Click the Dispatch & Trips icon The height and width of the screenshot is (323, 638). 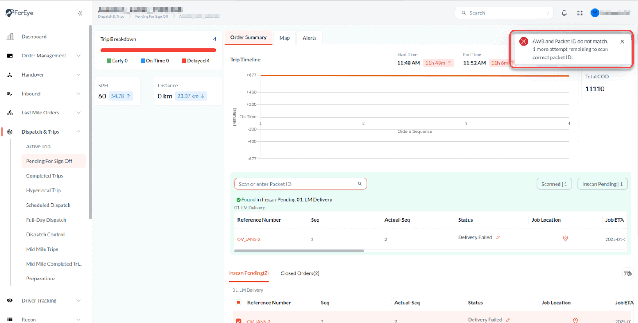click(10, 132)
